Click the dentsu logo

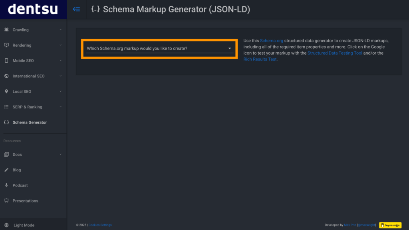click(33, 9)
